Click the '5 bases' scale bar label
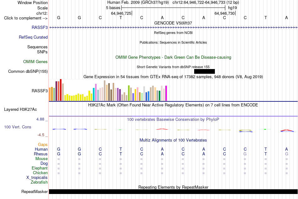The width and height of the screenshot is (298, 199). point(113,8)
